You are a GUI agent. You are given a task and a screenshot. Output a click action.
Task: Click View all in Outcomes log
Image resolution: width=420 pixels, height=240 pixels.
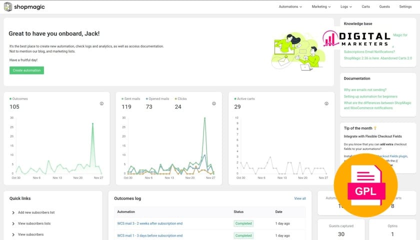pos(299,198)
